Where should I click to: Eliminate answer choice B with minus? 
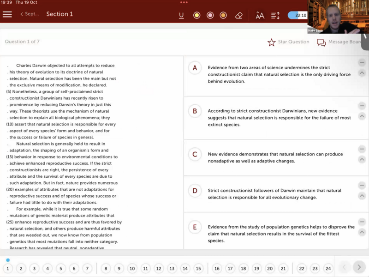tap(362, 106)
